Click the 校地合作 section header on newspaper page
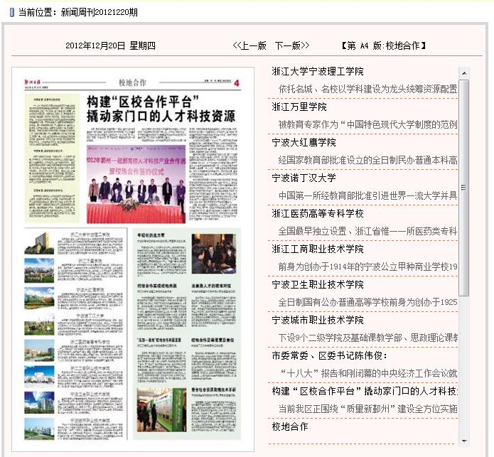Image resolution: width=494 pixels, height=457 pixels. pyautogui.click(x=132, y=83)
